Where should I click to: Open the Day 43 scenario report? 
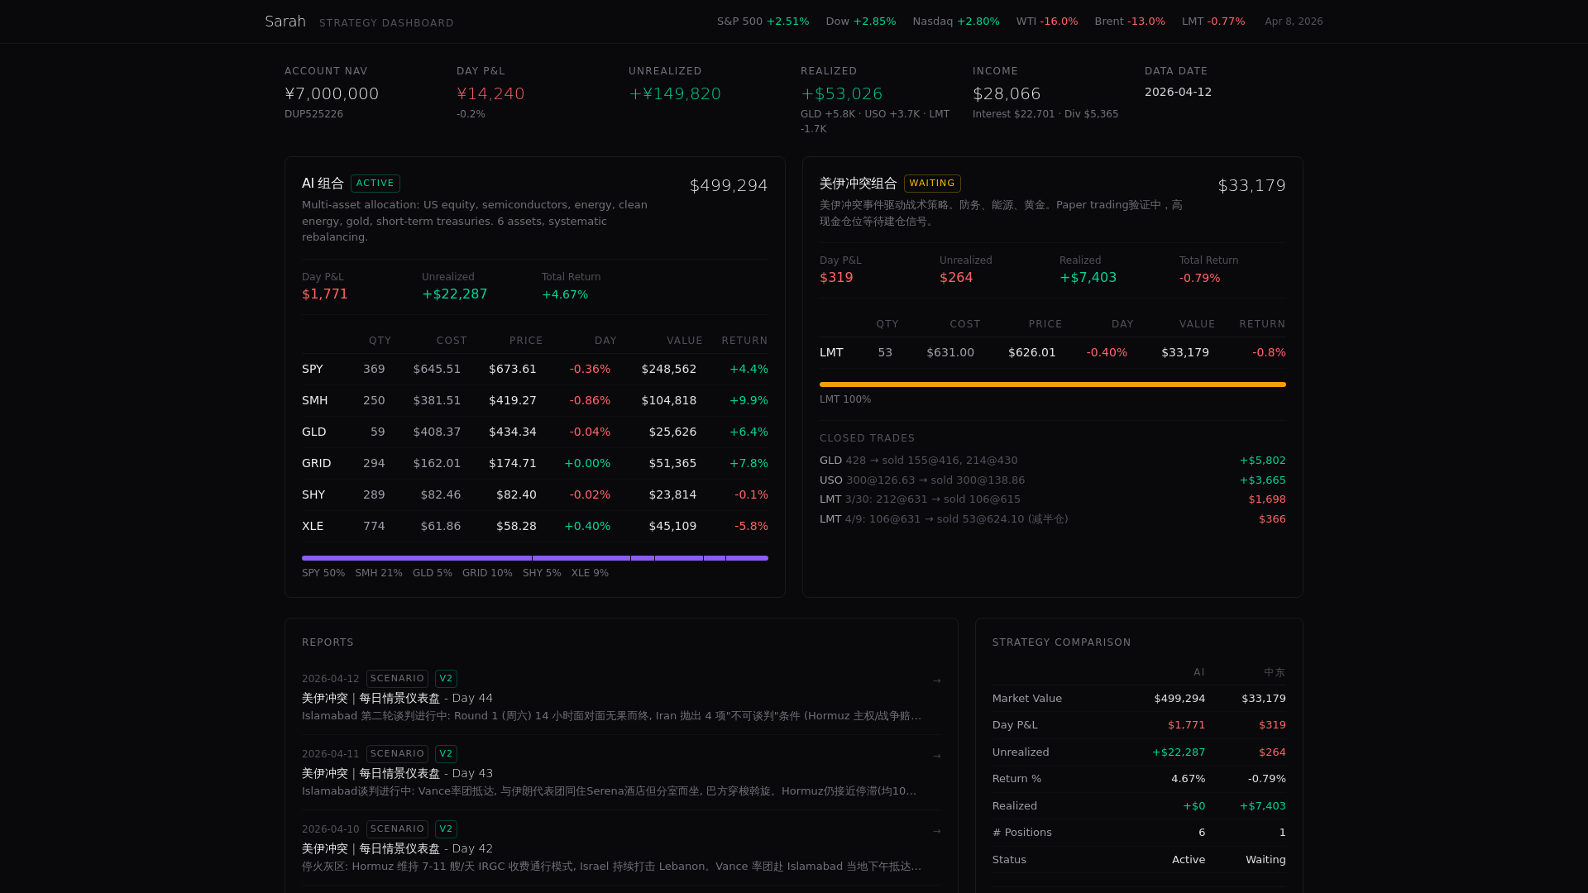(x=621, y=772)
